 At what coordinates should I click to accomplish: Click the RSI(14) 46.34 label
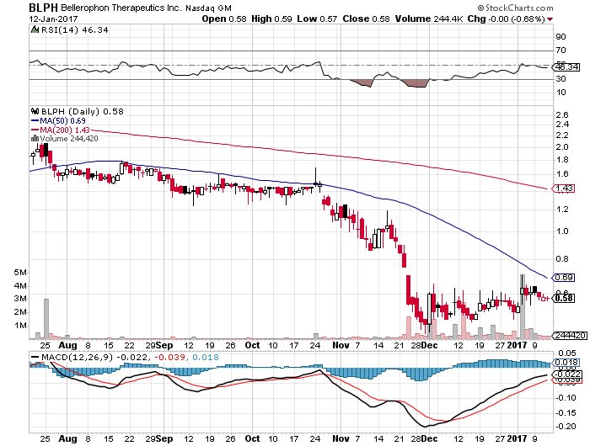(x=74, y=30)
